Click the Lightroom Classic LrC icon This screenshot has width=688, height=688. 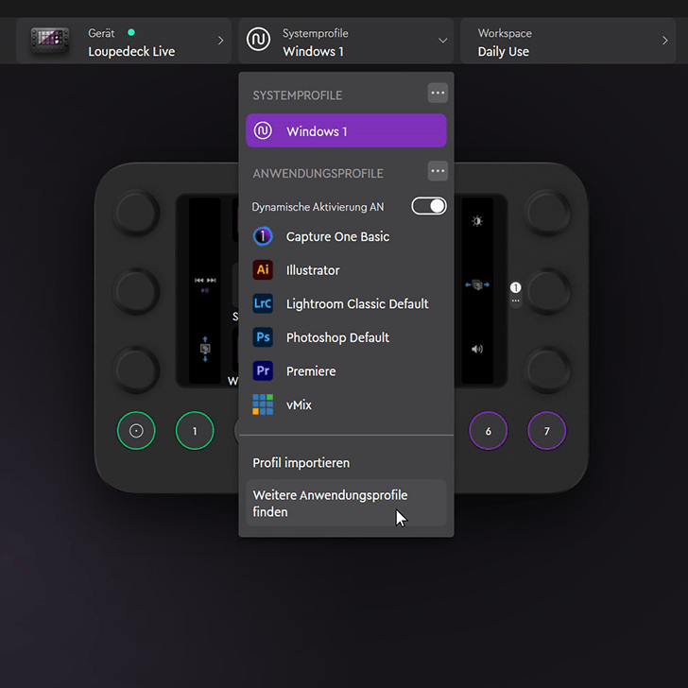pyautogui.click(x=263, y=303)
